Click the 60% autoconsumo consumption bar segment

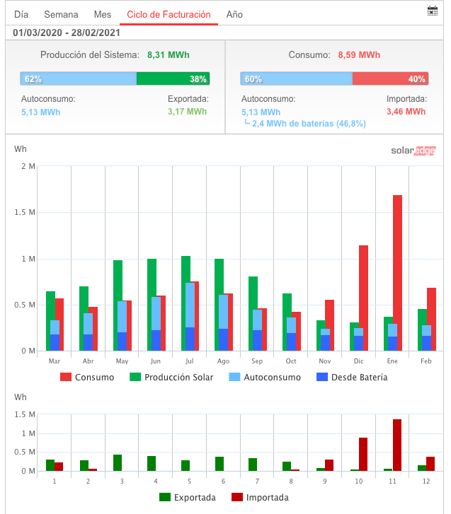coord(297,78)
